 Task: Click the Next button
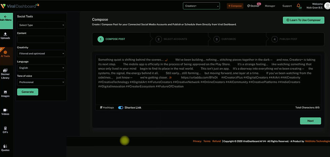coord(310,121)
